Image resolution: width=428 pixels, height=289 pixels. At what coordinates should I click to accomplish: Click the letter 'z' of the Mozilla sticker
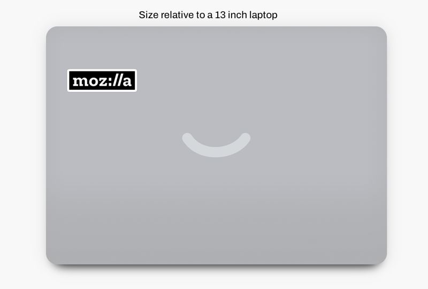click(x=103, y=82)
